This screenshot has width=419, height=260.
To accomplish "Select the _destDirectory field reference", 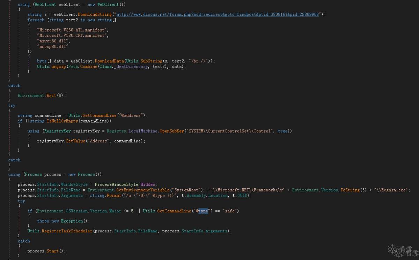I will [131, 66].
